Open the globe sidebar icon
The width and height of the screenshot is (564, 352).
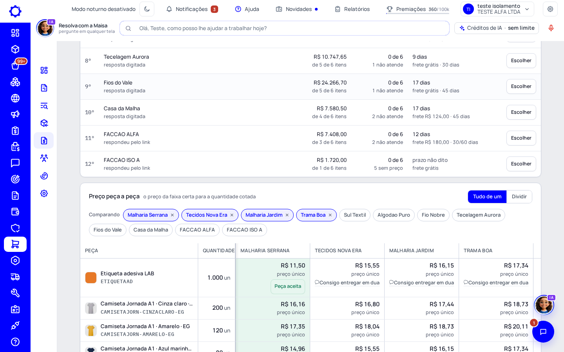coord(15,98)
